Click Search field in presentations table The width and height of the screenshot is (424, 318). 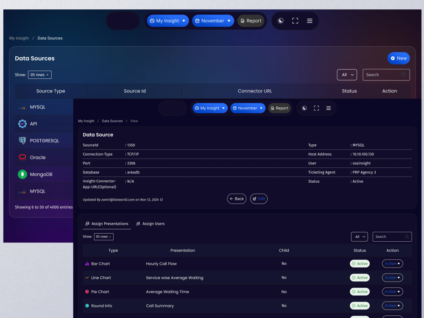tap(392, 237)
